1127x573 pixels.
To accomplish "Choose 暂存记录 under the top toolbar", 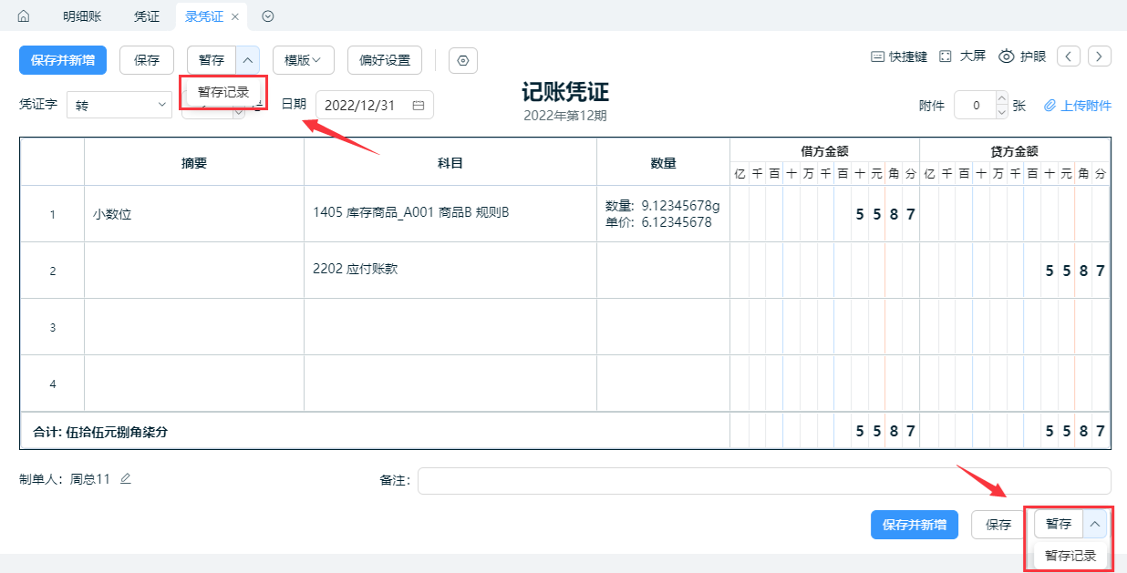I will coord(223,92).
